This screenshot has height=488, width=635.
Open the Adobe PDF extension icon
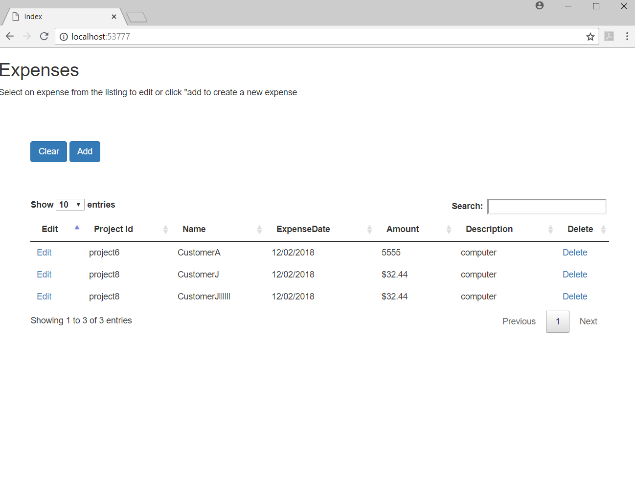pos(609,36)
